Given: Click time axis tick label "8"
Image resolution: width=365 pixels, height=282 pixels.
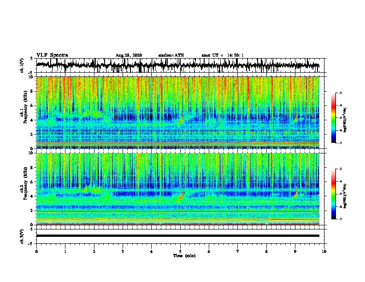Looking at the screenshot, I should coord(266,252).
